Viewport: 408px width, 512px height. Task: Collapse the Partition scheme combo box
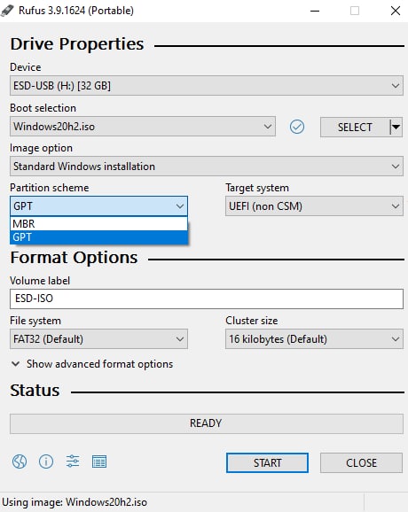pos(98,206)
